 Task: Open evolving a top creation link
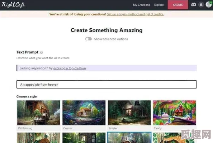(x=70, y=68)
